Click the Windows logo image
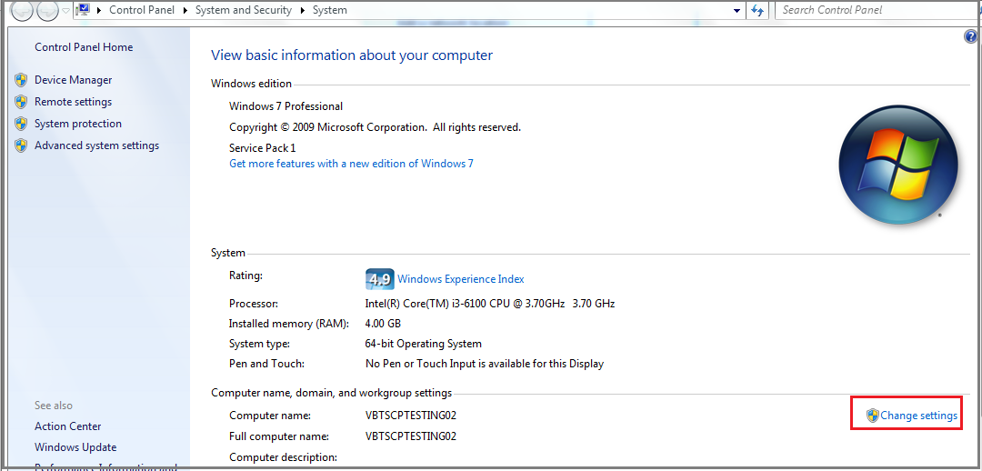Screen dimensions: 982x471 click(898, 164)
